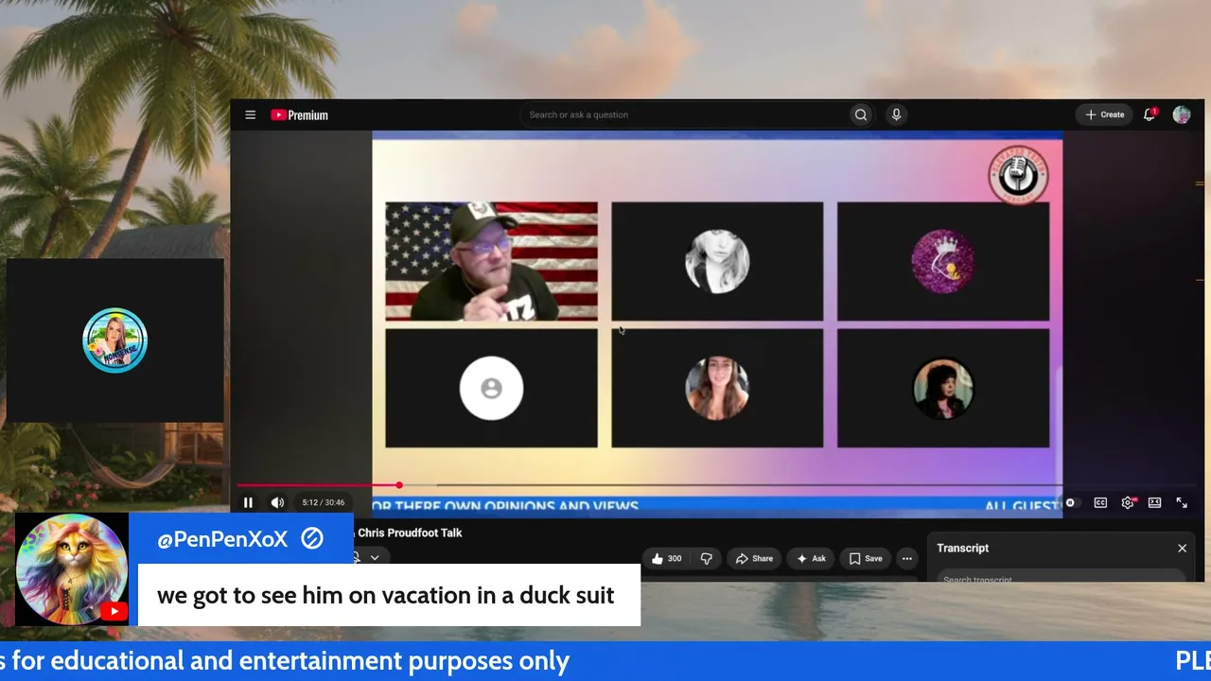Click the black-and-white woman avatar tile
Viewport: 1211px width, 681px height.
717,261
